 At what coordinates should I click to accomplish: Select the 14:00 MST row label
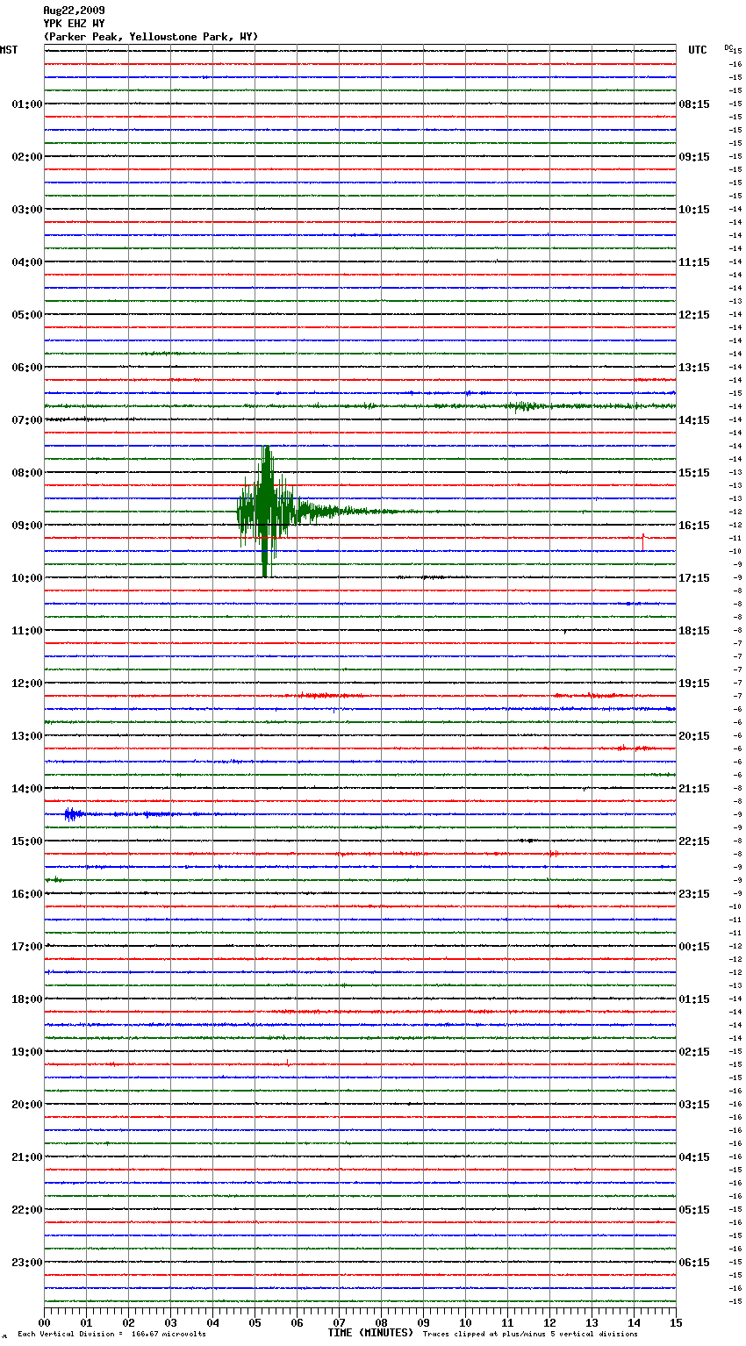point(26,789)
